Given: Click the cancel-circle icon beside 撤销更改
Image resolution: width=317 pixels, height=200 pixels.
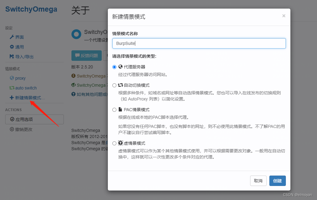Looking at the screenshot, I should 12,129.
